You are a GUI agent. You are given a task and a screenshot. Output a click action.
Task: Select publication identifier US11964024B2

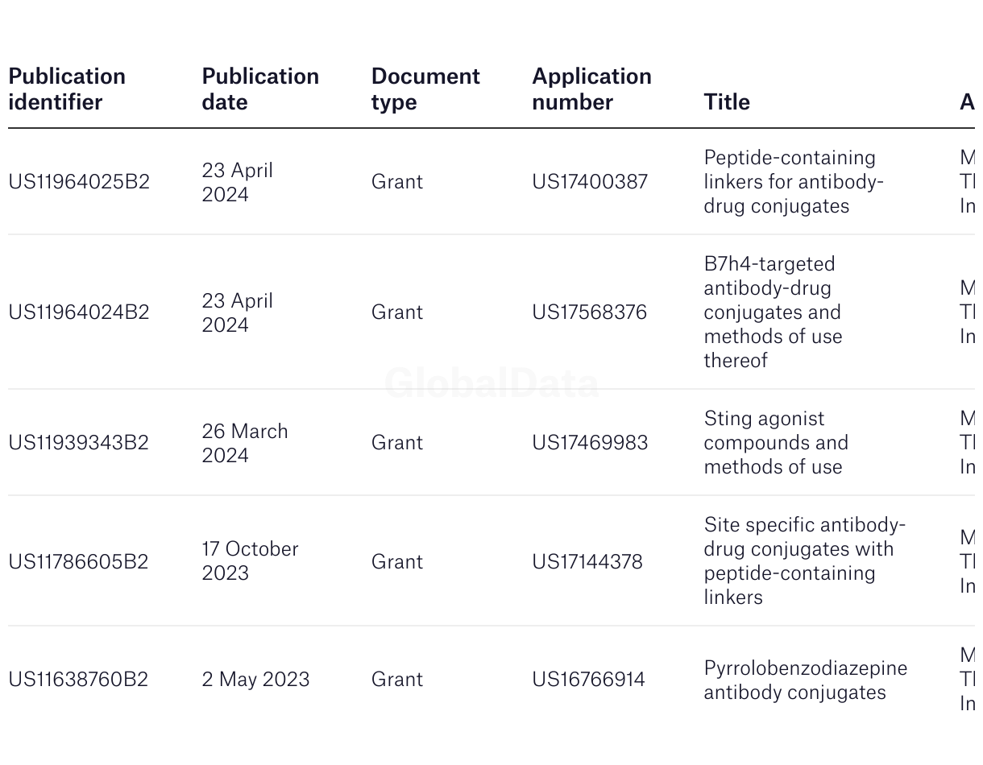click(x=79, y=312)
